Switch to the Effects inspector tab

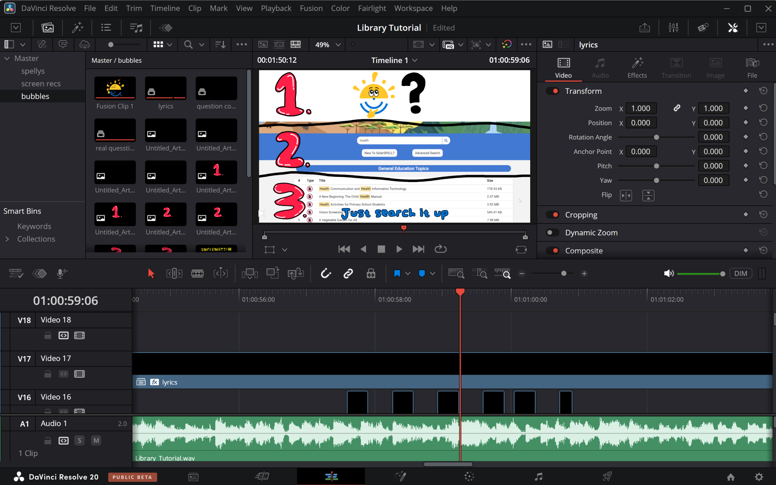[637, 67]
